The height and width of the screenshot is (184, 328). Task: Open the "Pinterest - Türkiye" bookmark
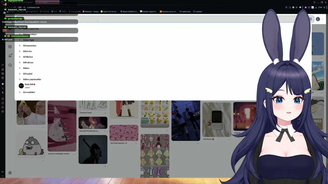[90, 11]
